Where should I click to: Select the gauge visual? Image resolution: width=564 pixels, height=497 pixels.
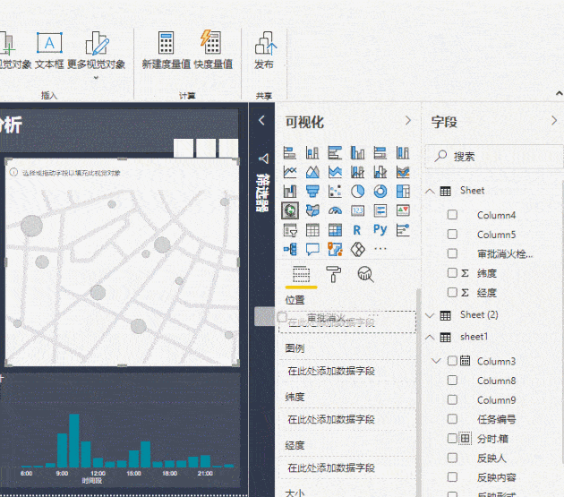point(335,210)
